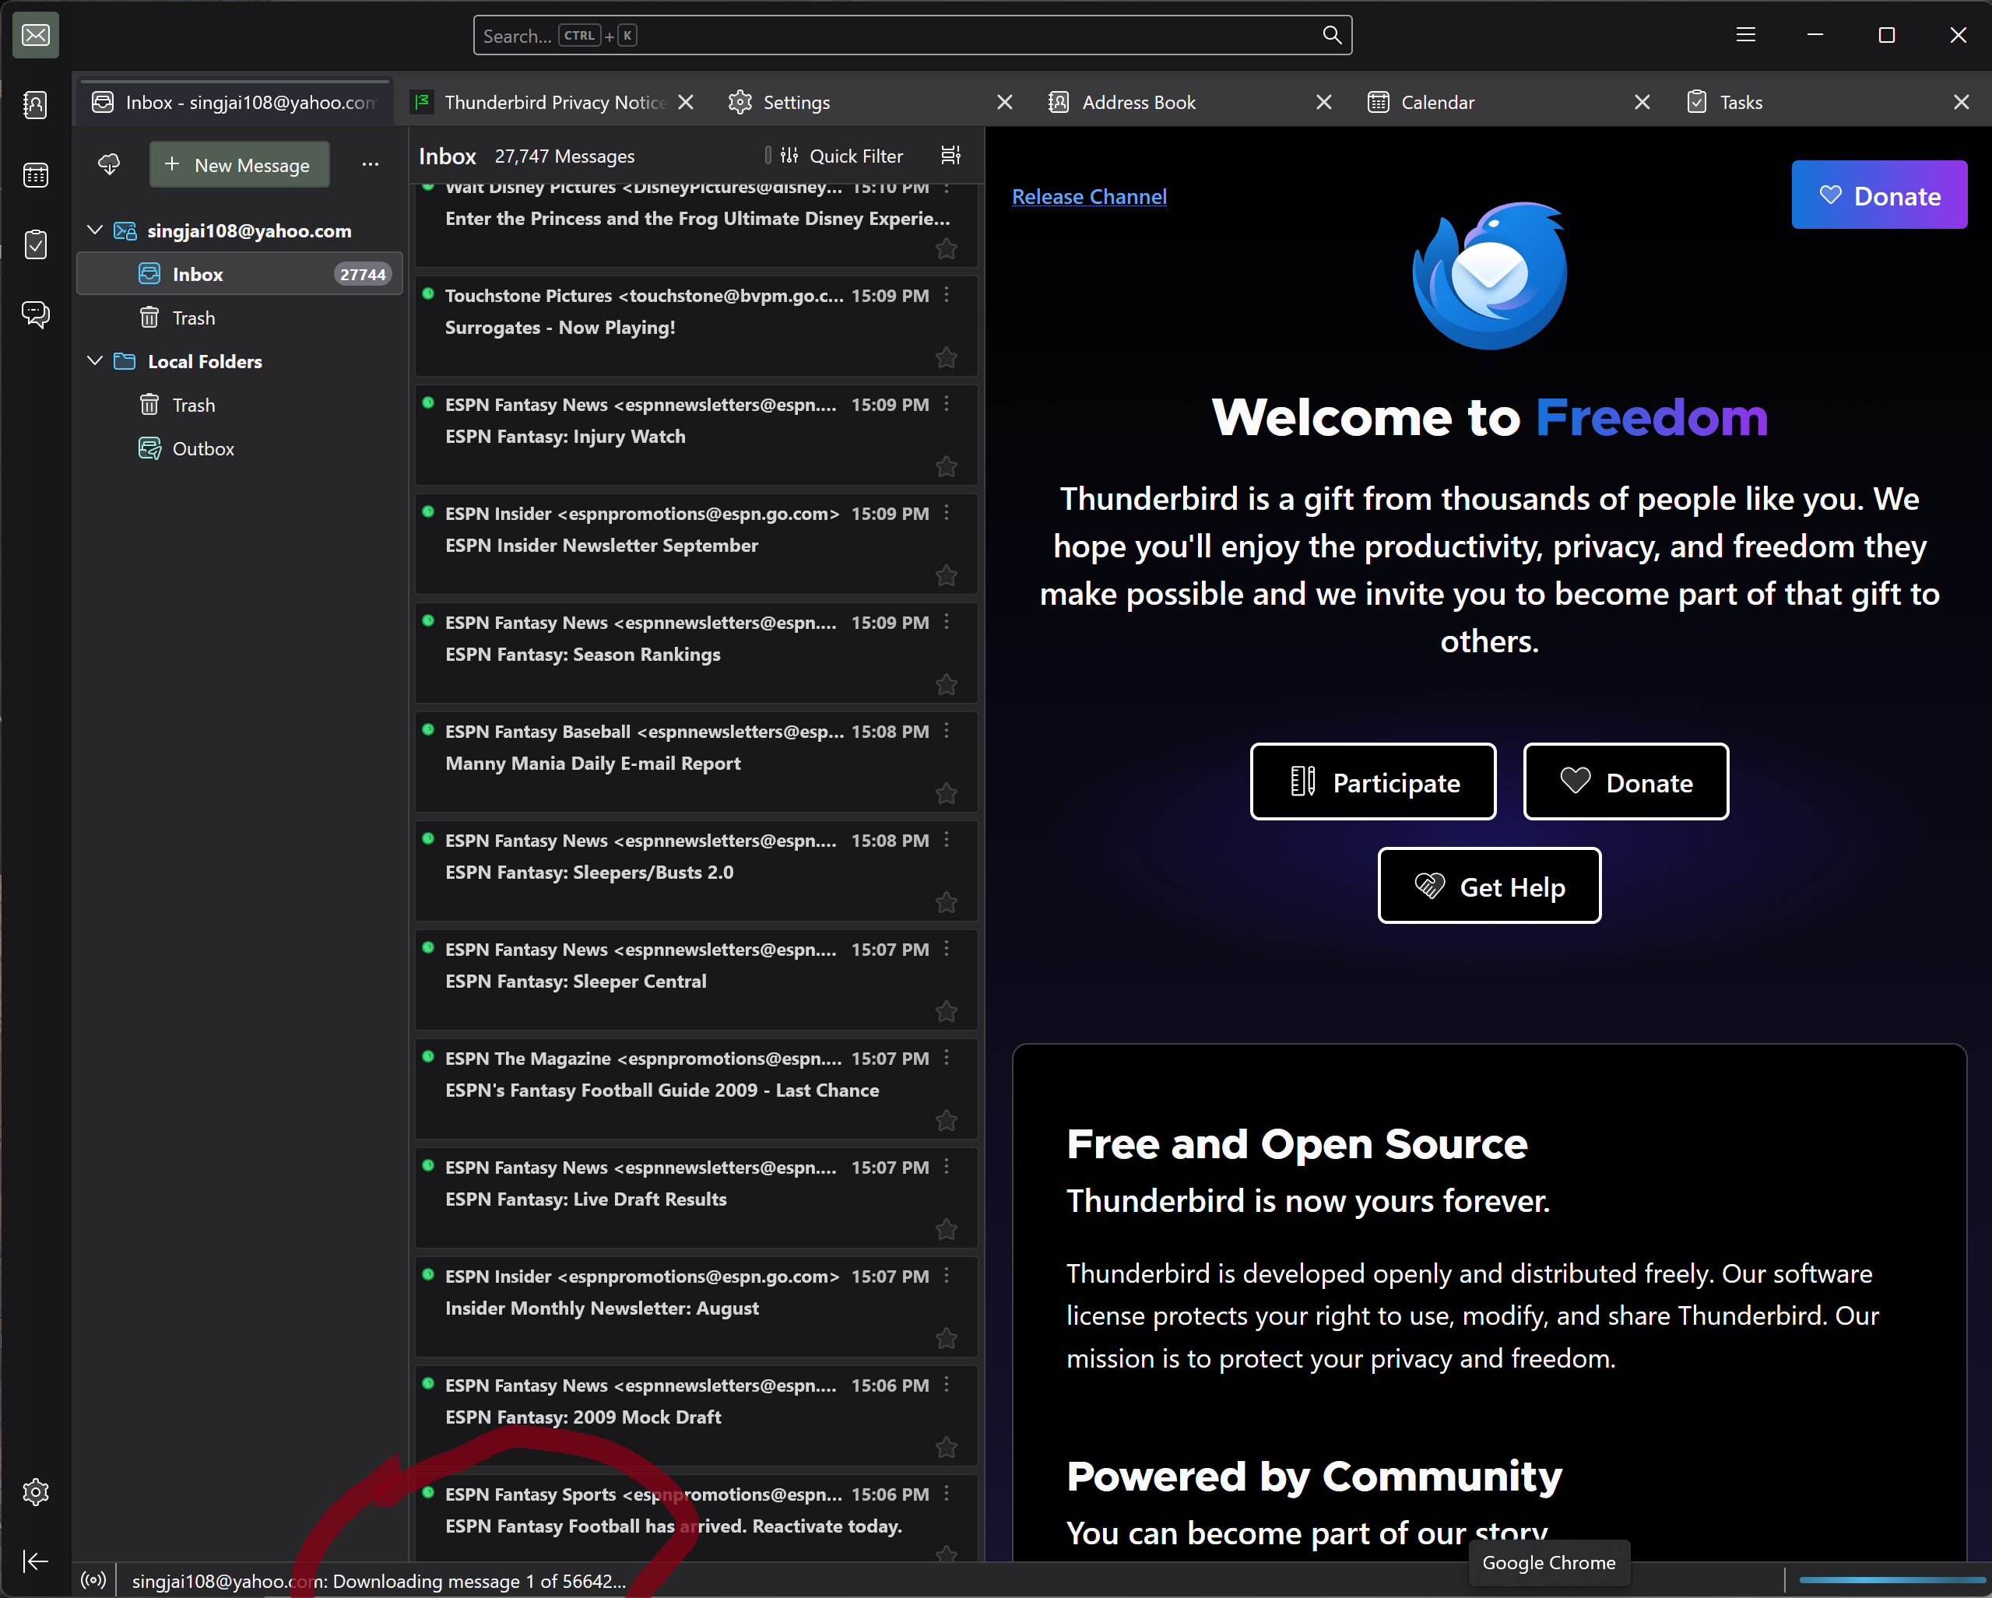Star the Touchstone Pictures Surrogates message
The height and width of the screenshot is (1598, 1992).
tap(946, 357)
